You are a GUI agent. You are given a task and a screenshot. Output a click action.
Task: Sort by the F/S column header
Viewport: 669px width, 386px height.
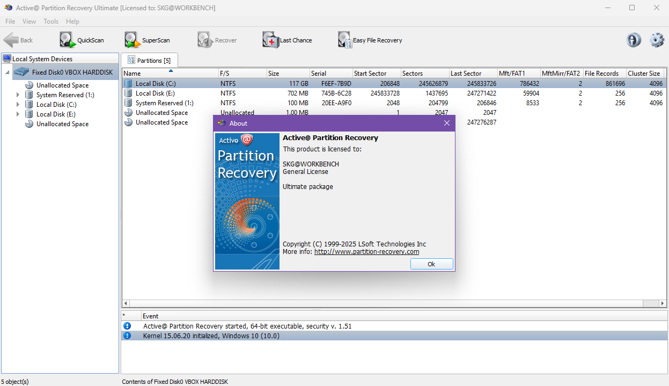[x=242, y=73]
